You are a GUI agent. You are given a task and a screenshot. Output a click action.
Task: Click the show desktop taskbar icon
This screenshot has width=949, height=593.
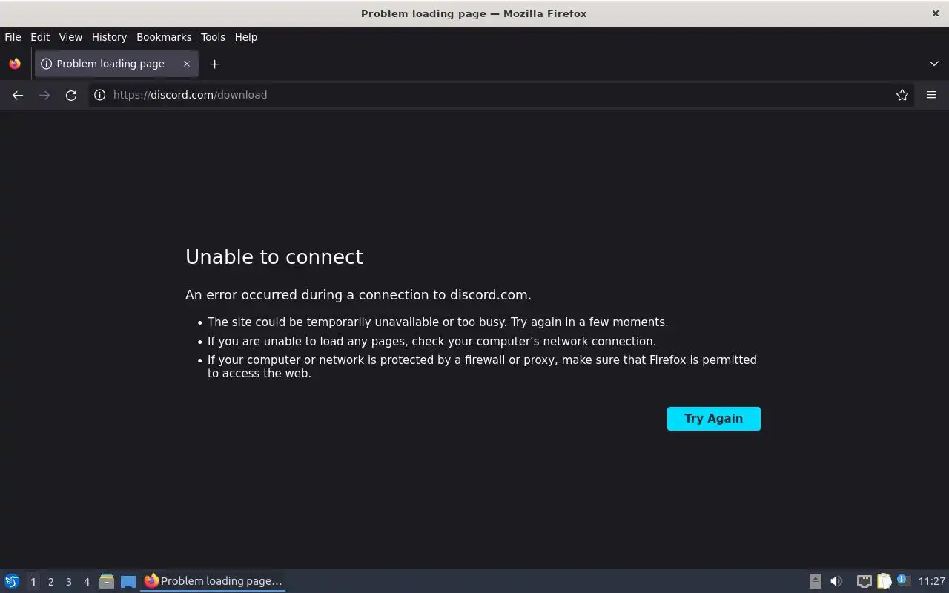[x=128, y=582]
